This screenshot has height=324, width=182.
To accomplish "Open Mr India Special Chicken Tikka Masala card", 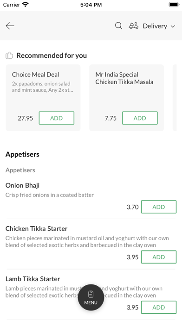I will pos(126,98).
